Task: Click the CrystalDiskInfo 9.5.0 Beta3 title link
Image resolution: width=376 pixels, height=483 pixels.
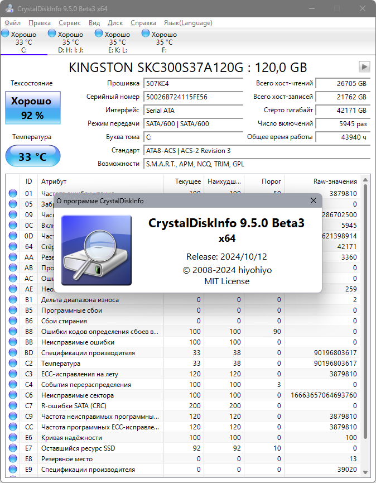Action: click(226, 223)
